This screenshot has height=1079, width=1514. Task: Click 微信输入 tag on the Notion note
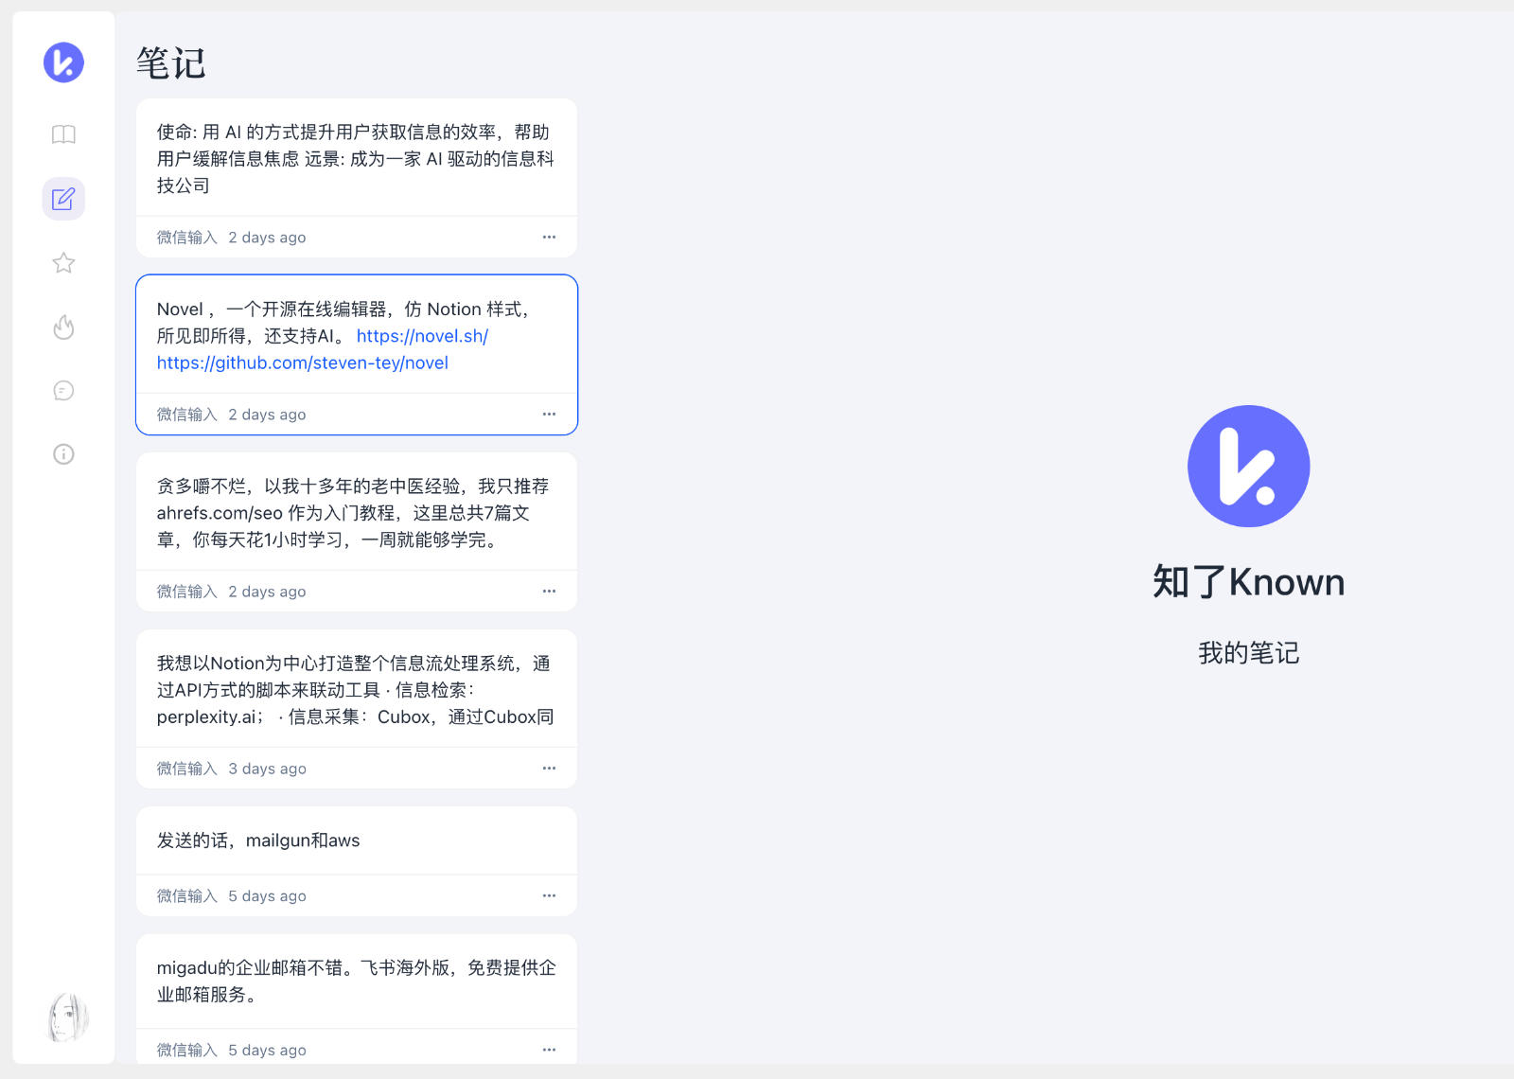[x=185, y=768]
